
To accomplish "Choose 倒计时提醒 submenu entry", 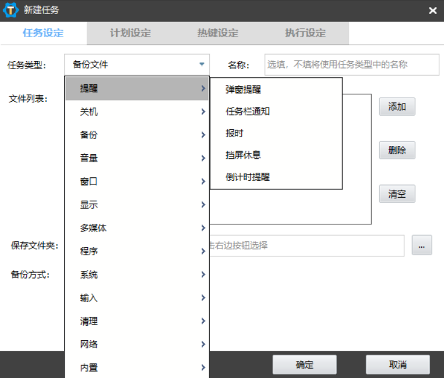I will pyautogui.click(x=248, y=177).
